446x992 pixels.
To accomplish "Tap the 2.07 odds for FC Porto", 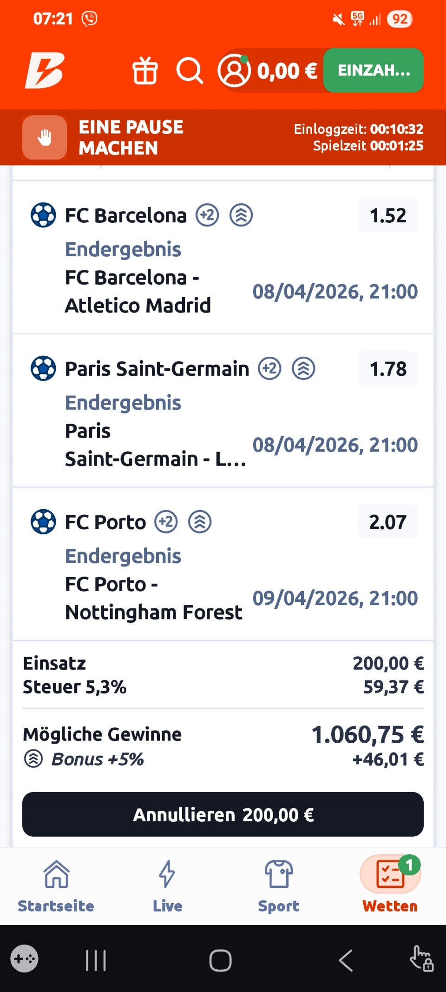I will pyautogui.click(x=387, y=522).
